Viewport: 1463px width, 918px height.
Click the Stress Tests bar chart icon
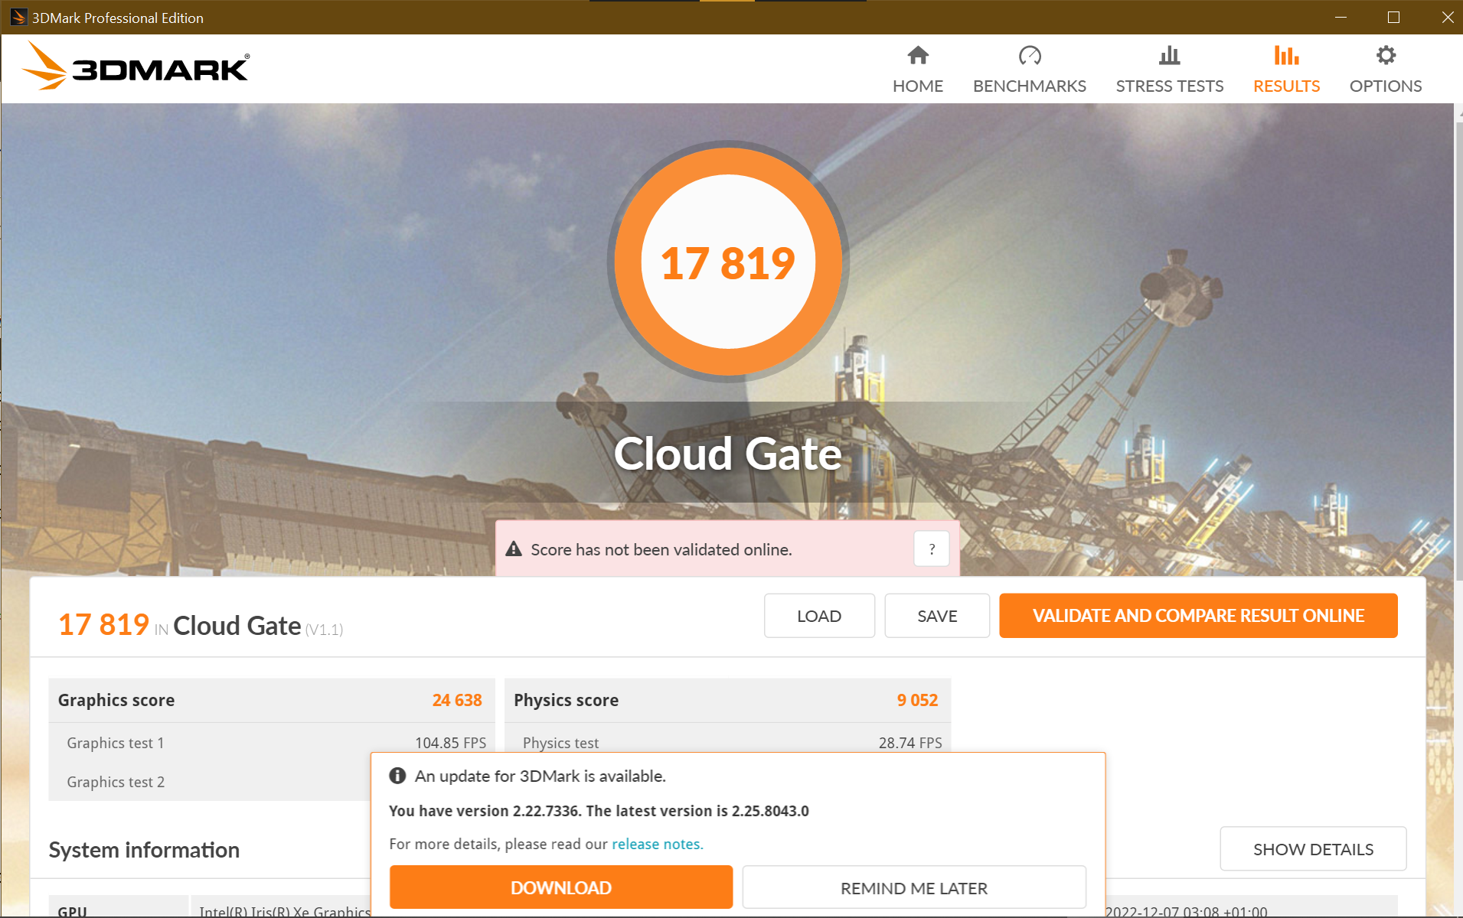tap(1169, 55)
